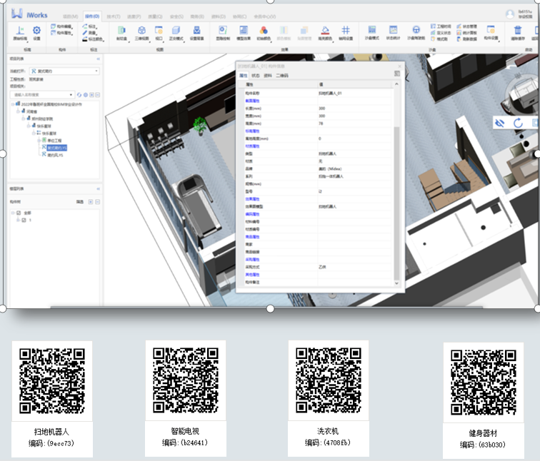Click the status statistics icon

click(x=393, y=30)
